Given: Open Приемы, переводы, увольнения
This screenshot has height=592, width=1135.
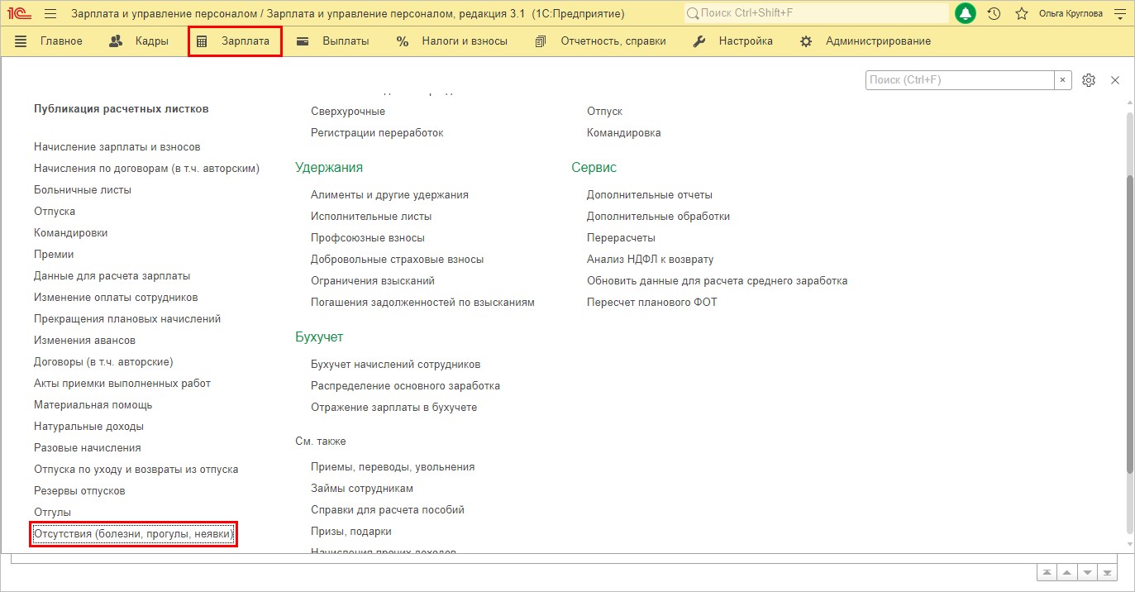Looking at the screenshot, I should [393, 466].
